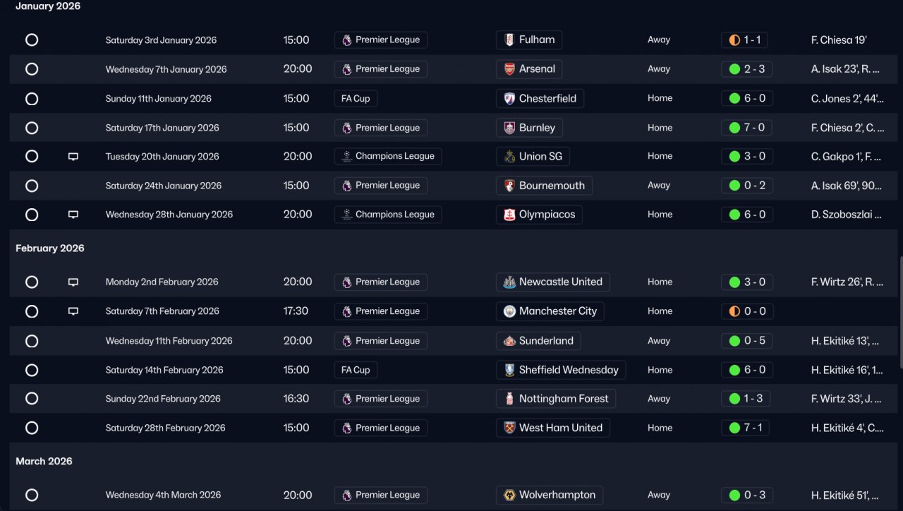This screenshot has width=903, height=511.
Task: Select the radio circle for Sunderland fixture
Action: (32, 341)
